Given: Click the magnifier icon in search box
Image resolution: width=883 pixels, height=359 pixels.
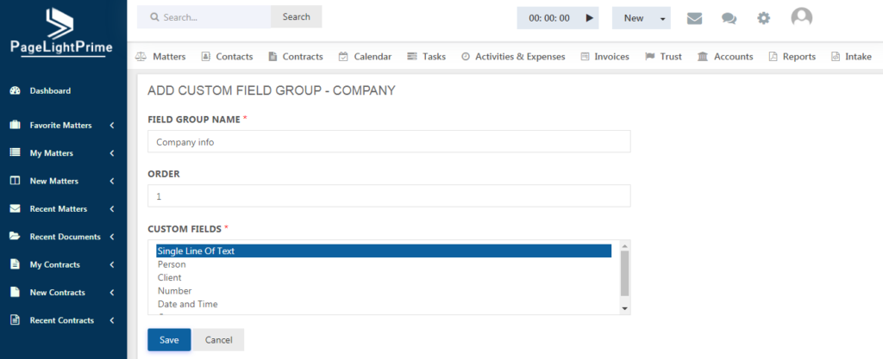Looking at the screenshot, I should pos(154,17).
